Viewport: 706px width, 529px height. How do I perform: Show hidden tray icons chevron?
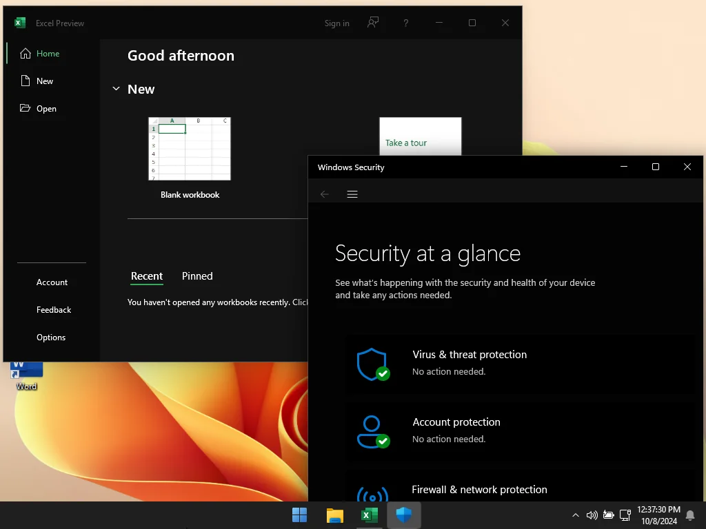pos(576,515)
